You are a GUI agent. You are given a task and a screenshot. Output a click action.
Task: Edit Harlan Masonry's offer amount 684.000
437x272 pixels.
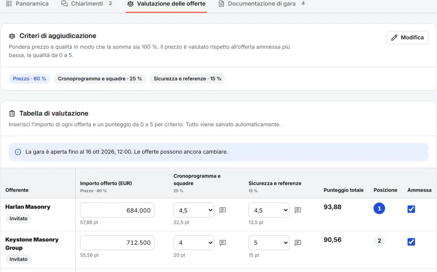tap(117, 210)
